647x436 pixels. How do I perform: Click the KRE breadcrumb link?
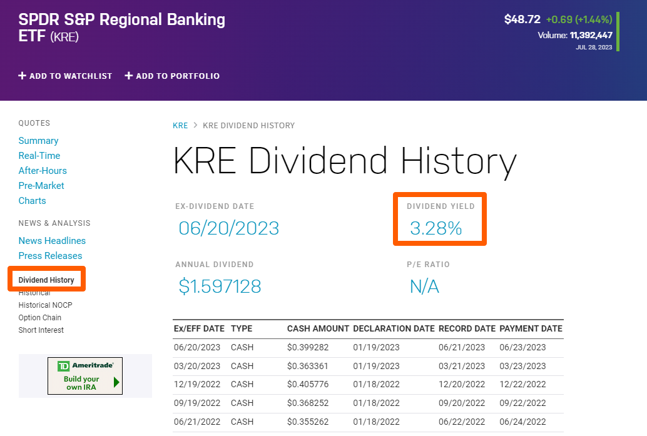coord(180,125)
